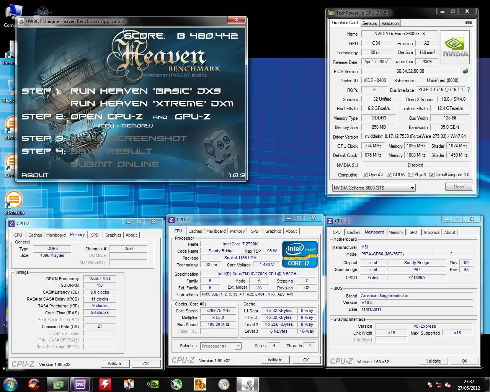Click the CPU-Z link in Step 2
490x392 pixels.
(x=125, y=117)
